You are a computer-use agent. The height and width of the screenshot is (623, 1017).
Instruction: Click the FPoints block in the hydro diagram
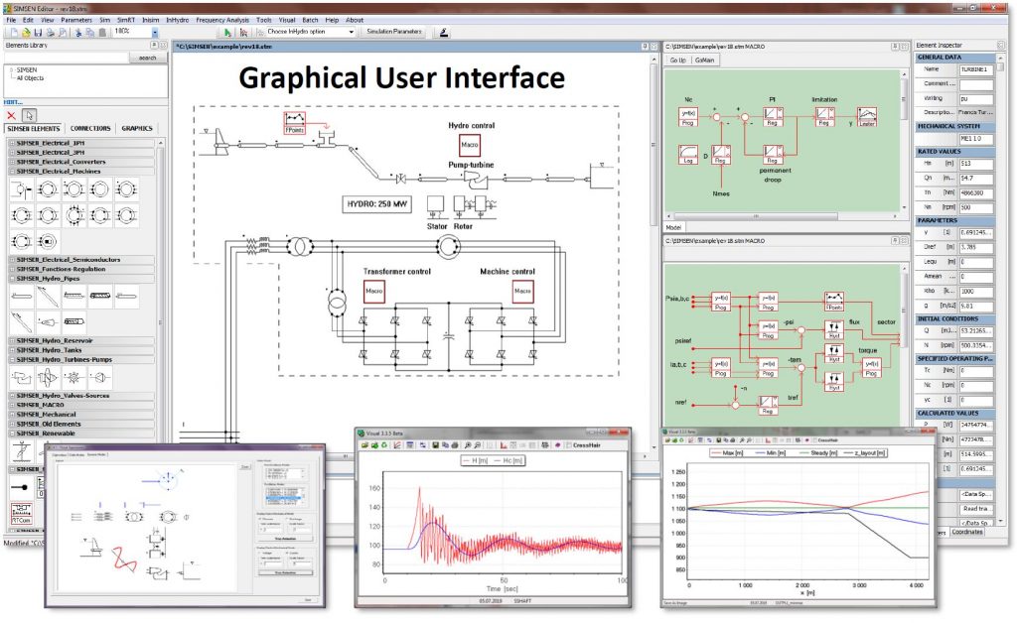(294, 121)
